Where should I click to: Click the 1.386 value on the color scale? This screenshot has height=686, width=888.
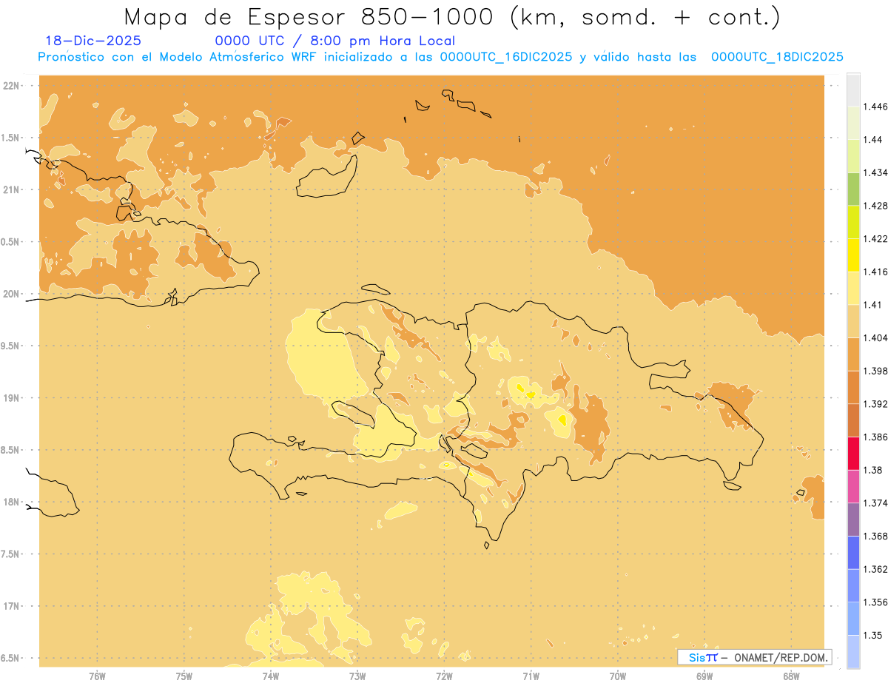pos(877,437)
